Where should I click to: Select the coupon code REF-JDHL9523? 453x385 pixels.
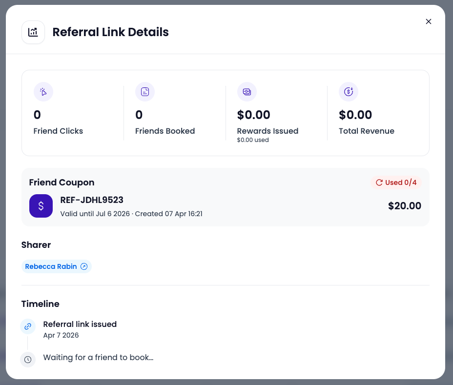92,200
